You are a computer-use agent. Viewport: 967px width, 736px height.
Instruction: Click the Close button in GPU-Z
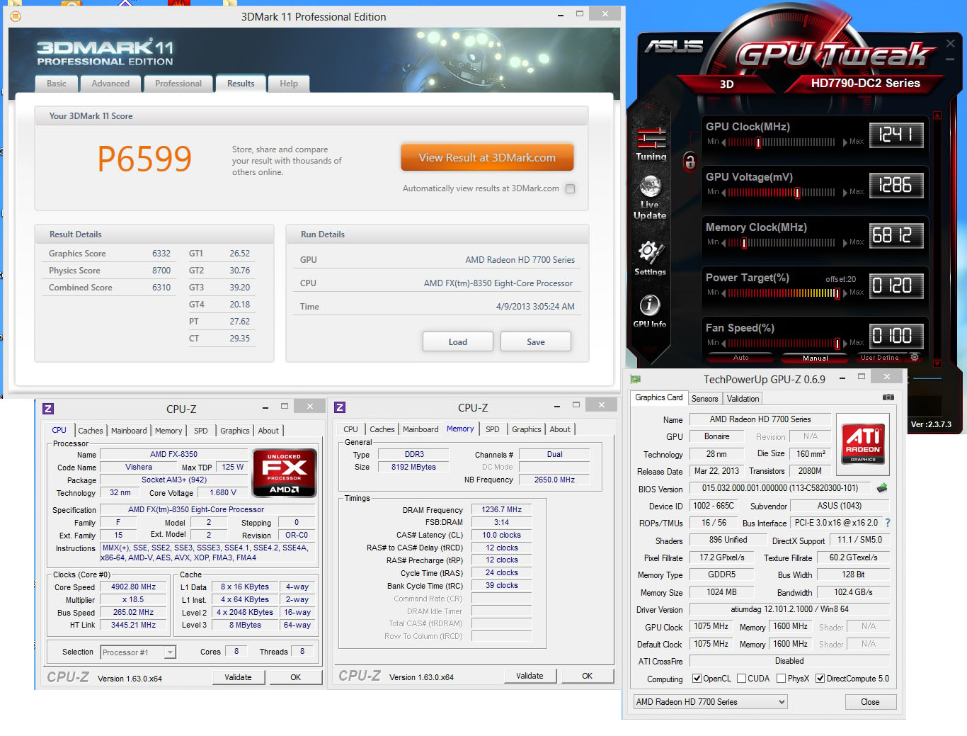pyautogui.click(x=871, y=702)
